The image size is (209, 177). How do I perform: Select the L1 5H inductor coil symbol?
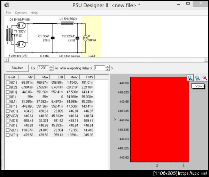click(67, 23)
